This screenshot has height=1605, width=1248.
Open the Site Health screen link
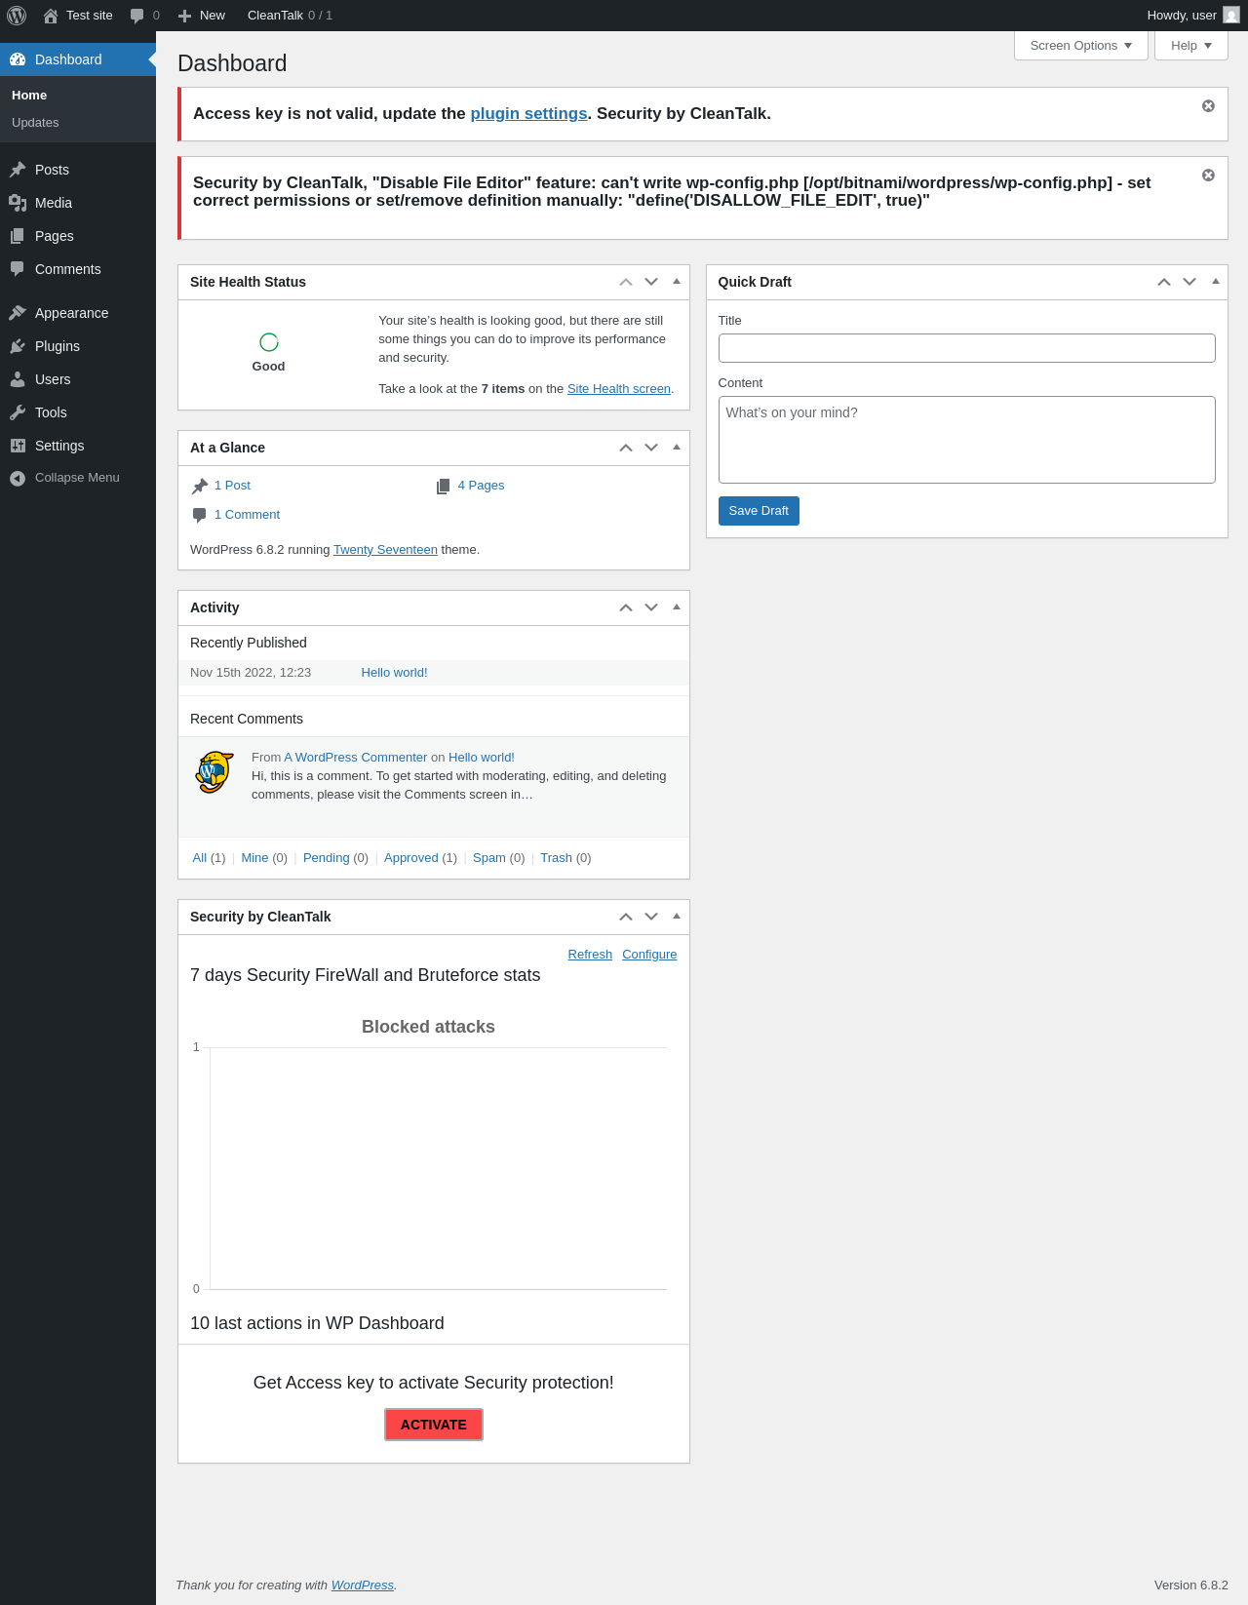619,389
